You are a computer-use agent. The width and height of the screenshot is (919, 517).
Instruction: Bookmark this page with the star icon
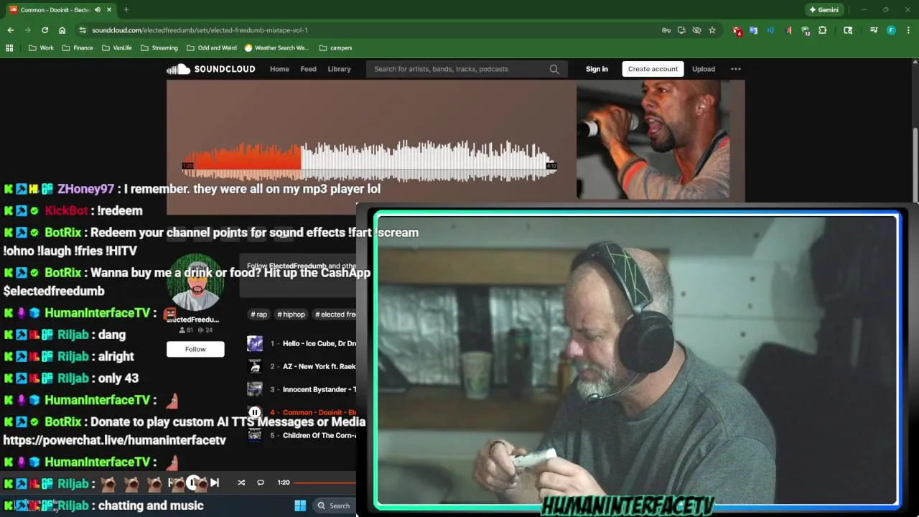pyautogui.click(x=712, y=30)
